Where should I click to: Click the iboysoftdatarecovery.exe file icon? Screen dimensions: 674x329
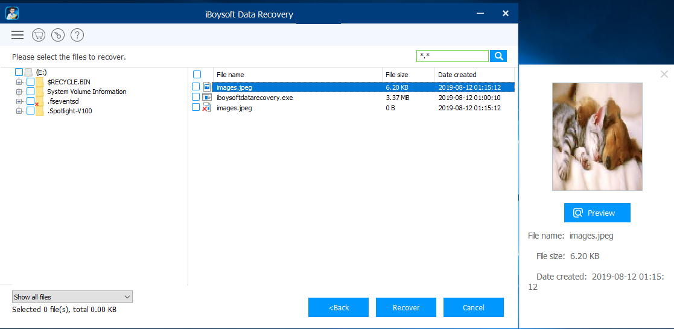[x=207, y=98]
